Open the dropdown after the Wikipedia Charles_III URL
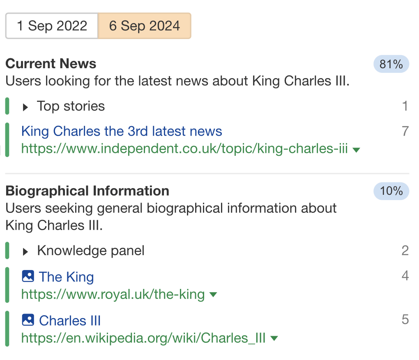This screenshot has height=360, width=419. pyautogui.click(x=274, y=338)
